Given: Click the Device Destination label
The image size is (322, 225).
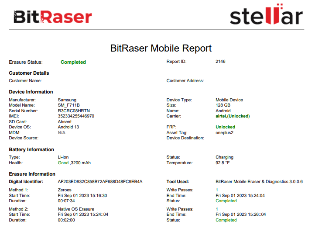Looking at the screenshot, I should (185, 138).
